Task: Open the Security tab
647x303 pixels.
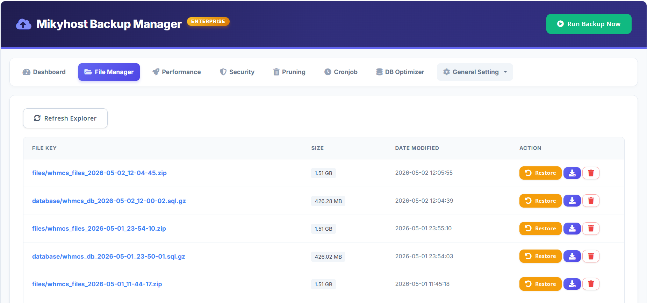Action: tap(237, 72)
